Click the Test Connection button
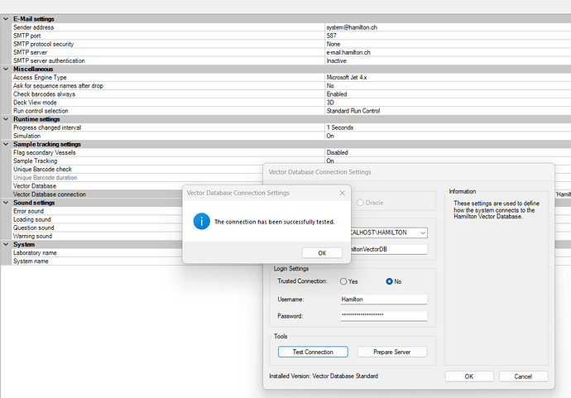The width and height of the screenshot is (571, 398). pos(313,352)
